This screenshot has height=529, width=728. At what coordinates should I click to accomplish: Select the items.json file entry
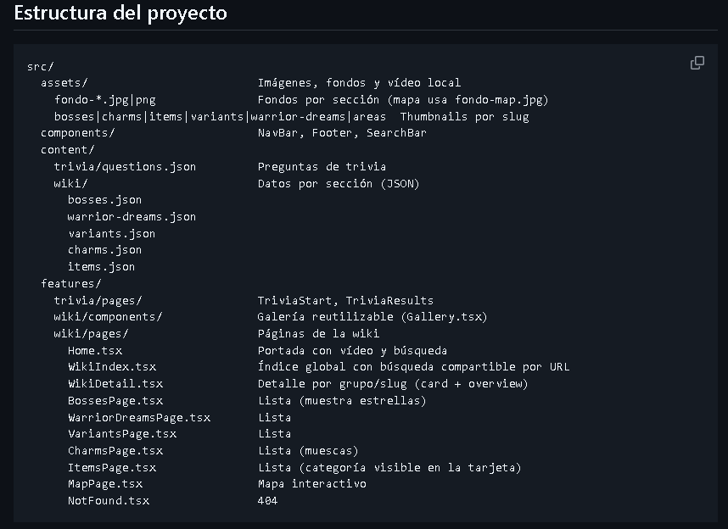tap(102, 267)
